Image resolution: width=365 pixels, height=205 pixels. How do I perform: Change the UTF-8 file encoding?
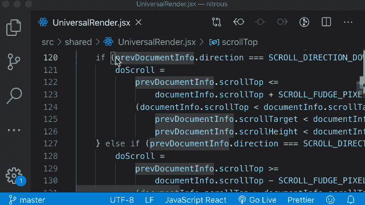(121, 200)
